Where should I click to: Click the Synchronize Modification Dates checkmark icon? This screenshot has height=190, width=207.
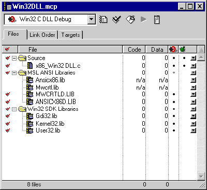tap(116, 20)
